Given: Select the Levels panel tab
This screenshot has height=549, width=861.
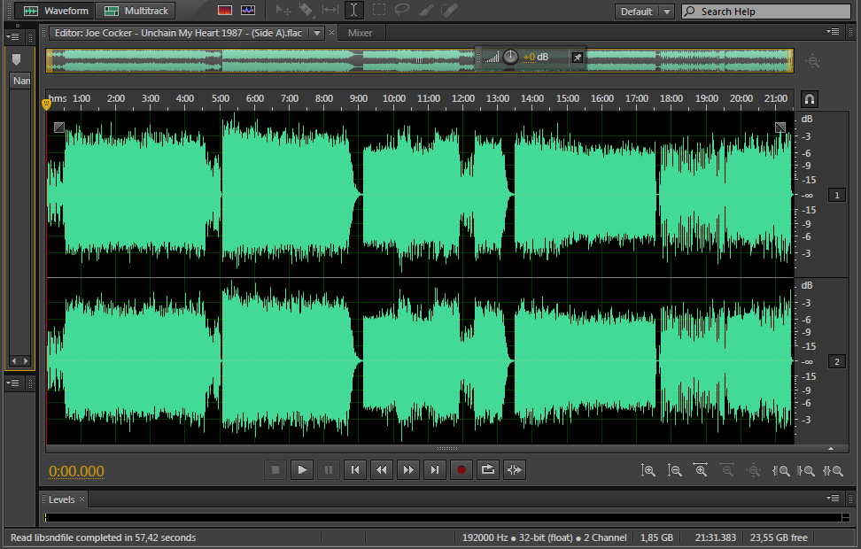Looking at the screenshot, I should [x=61, y=499].
